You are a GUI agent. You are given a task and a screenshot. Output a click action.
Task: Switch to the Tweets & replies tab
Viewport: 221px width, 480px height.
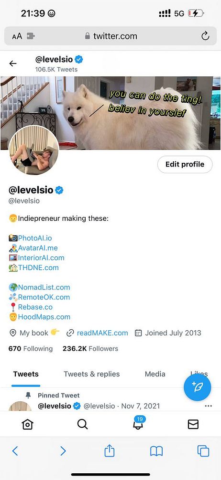point(91,374)
